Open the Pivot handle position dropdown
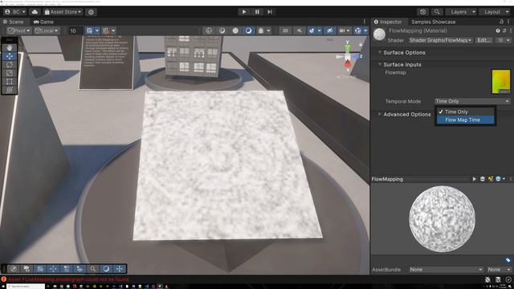Viewport: 514px width, 289px height. pyautogui.click(x=18, y=31)
